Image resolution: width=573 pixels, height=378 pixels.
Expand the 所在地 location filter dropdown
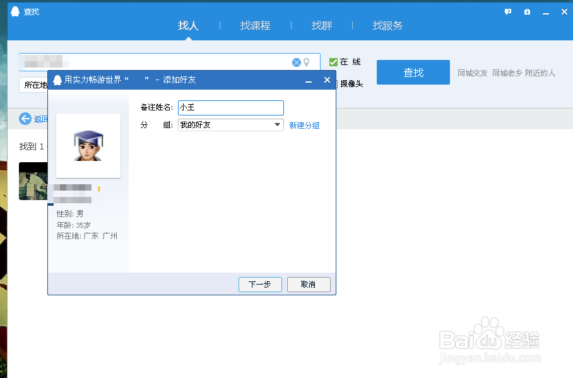click(37, 85)
